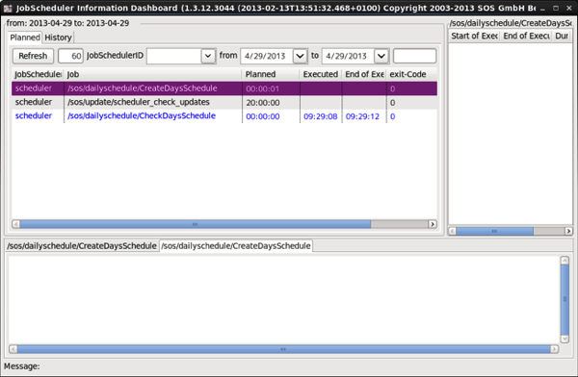Sort by the End of Execution column header in the job table
Viewport: 578px width, 377px height.
pos(364,74)
